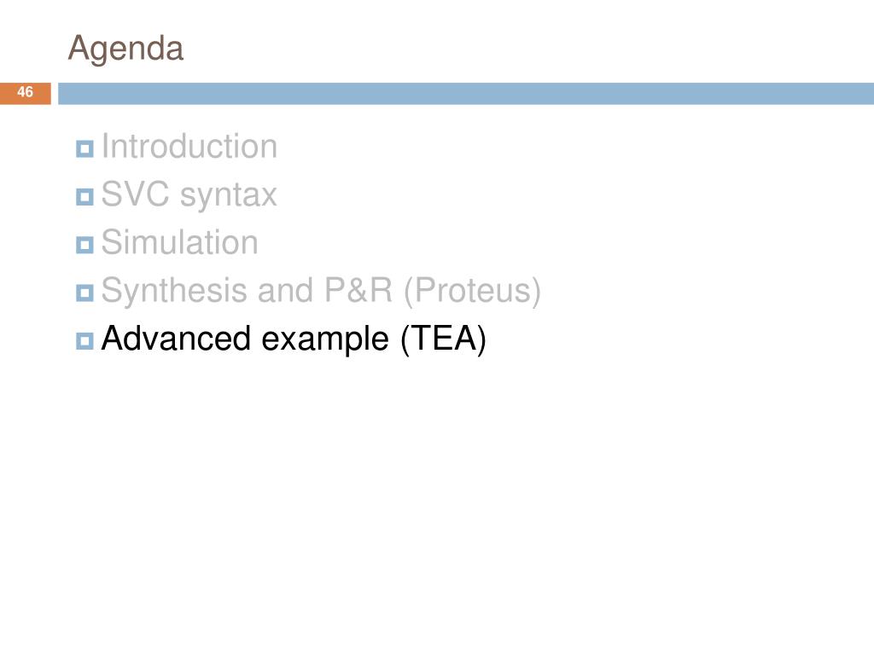Click the word Advanced in the last bullet

176,339
